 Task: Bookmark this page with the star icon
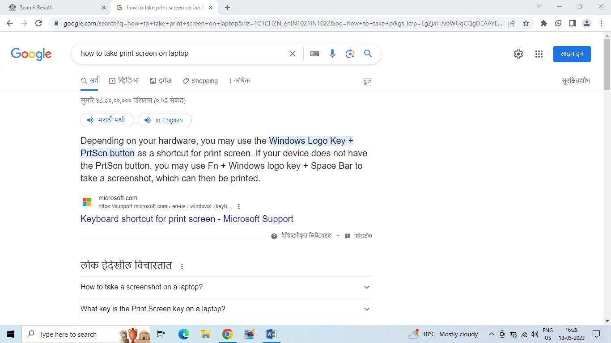click(526, 23)
